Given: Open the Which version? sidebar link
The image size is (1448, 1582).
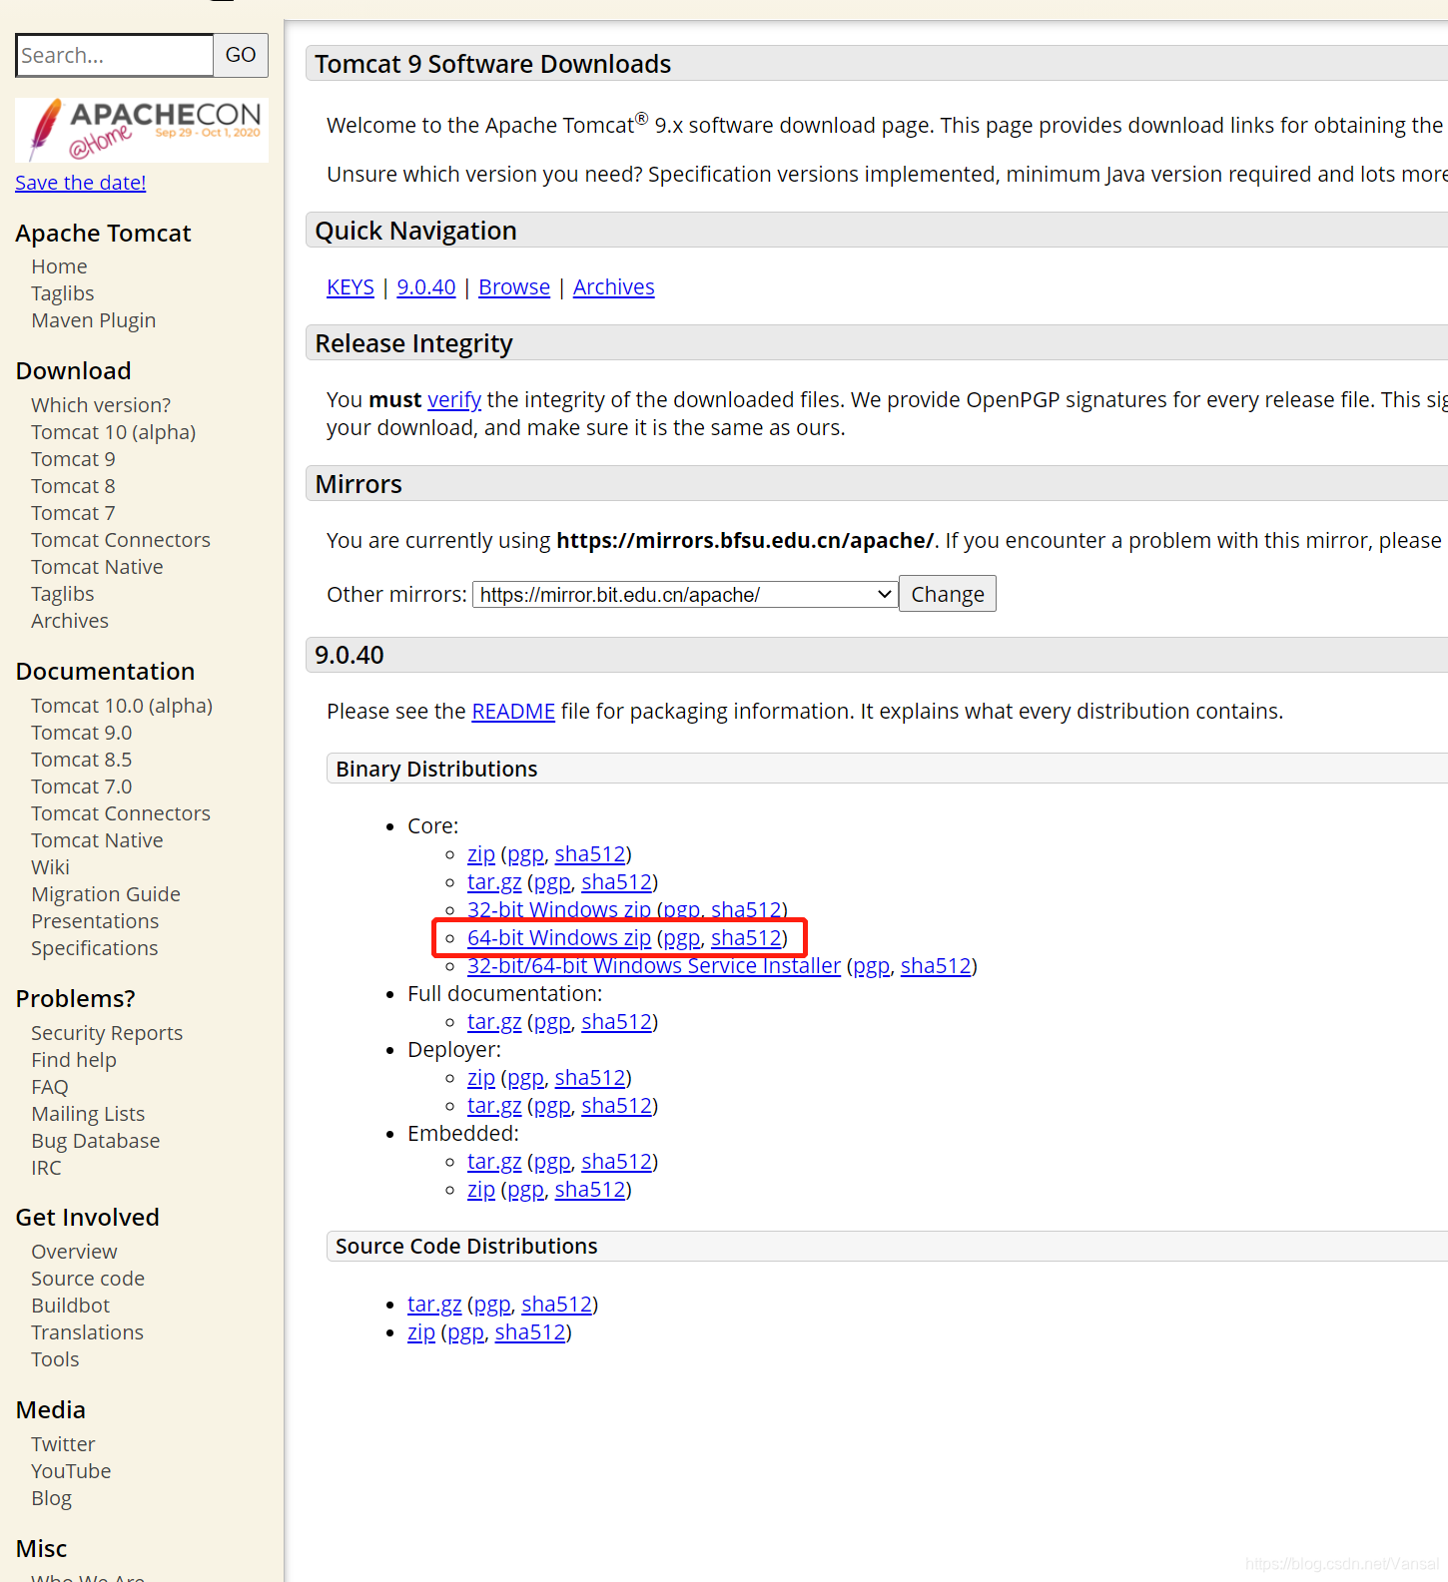Looking at the screenshot, I should (101, 405).
